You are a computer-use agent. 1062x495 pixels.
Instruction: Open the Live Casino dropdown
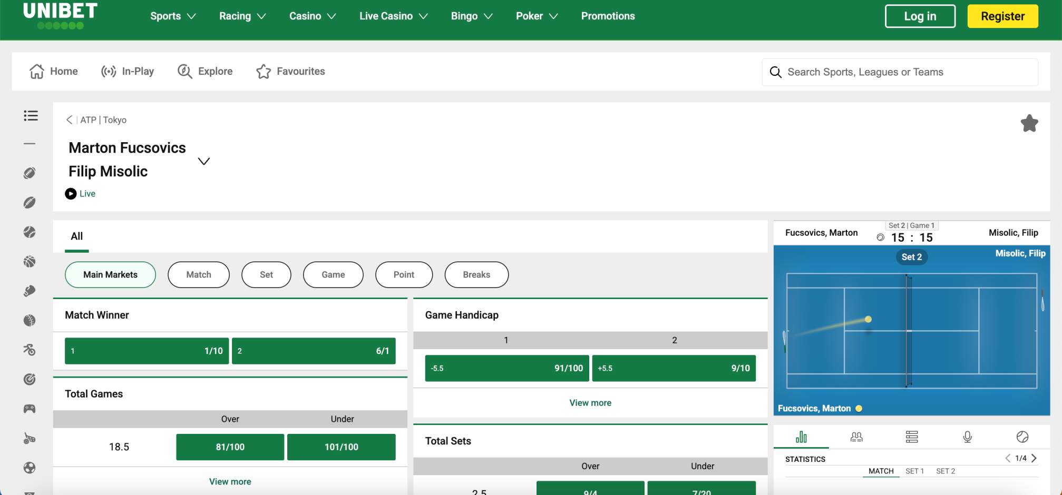[x=393, y=16]
